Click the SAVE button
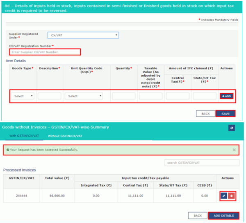 (x=225, y=113)
